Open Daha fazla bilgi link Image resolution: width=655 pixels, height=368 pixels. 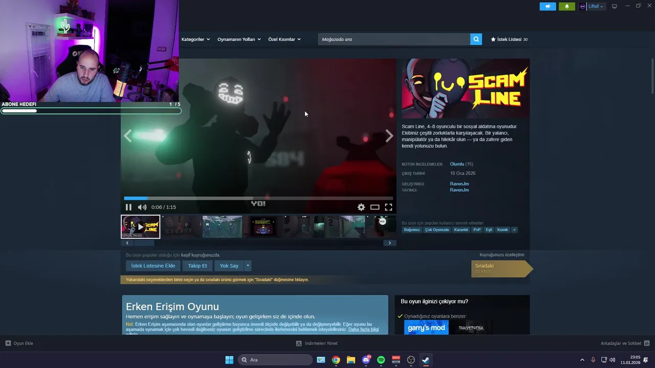(363, 330)
